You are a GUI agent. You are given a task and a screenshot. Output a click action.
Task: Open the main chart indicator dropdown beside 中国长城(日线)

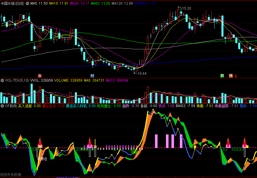click(27, 3)
